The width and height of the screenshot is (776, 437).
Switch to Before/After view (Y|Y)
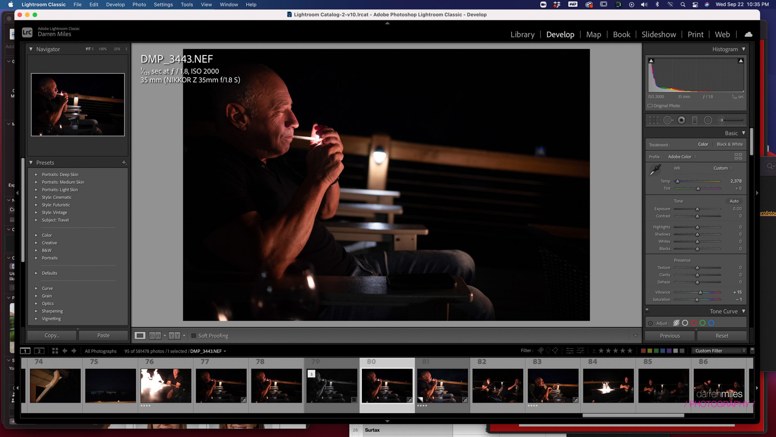pos(174,335)
